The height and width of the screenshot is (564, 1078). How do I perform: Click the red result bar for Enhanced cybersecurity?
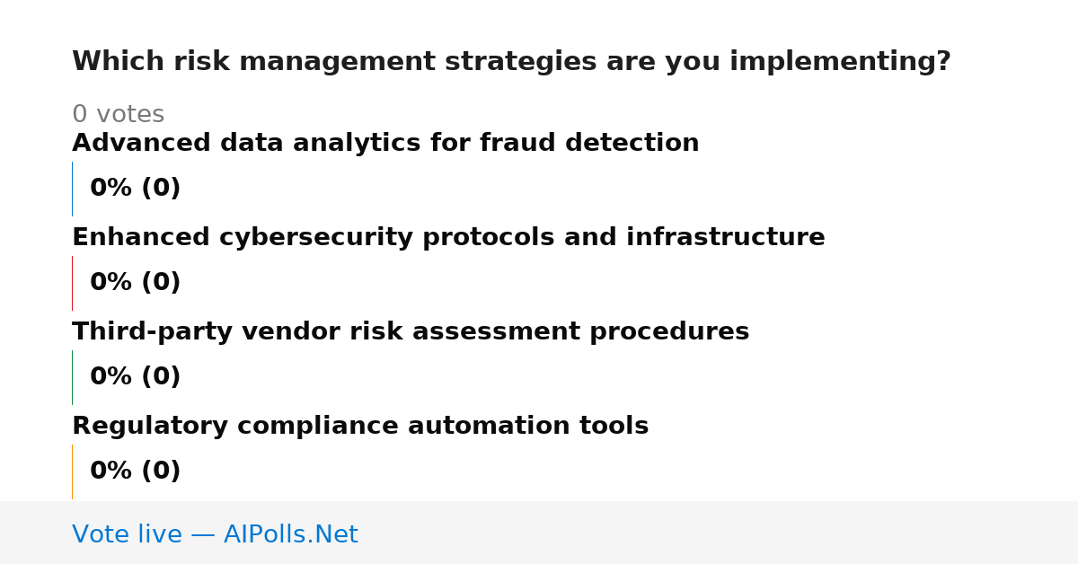72,283
